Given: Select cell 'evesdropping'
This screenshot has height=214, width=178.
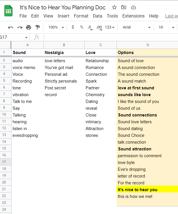Looking at the screenshot, I should click(28, 135).
